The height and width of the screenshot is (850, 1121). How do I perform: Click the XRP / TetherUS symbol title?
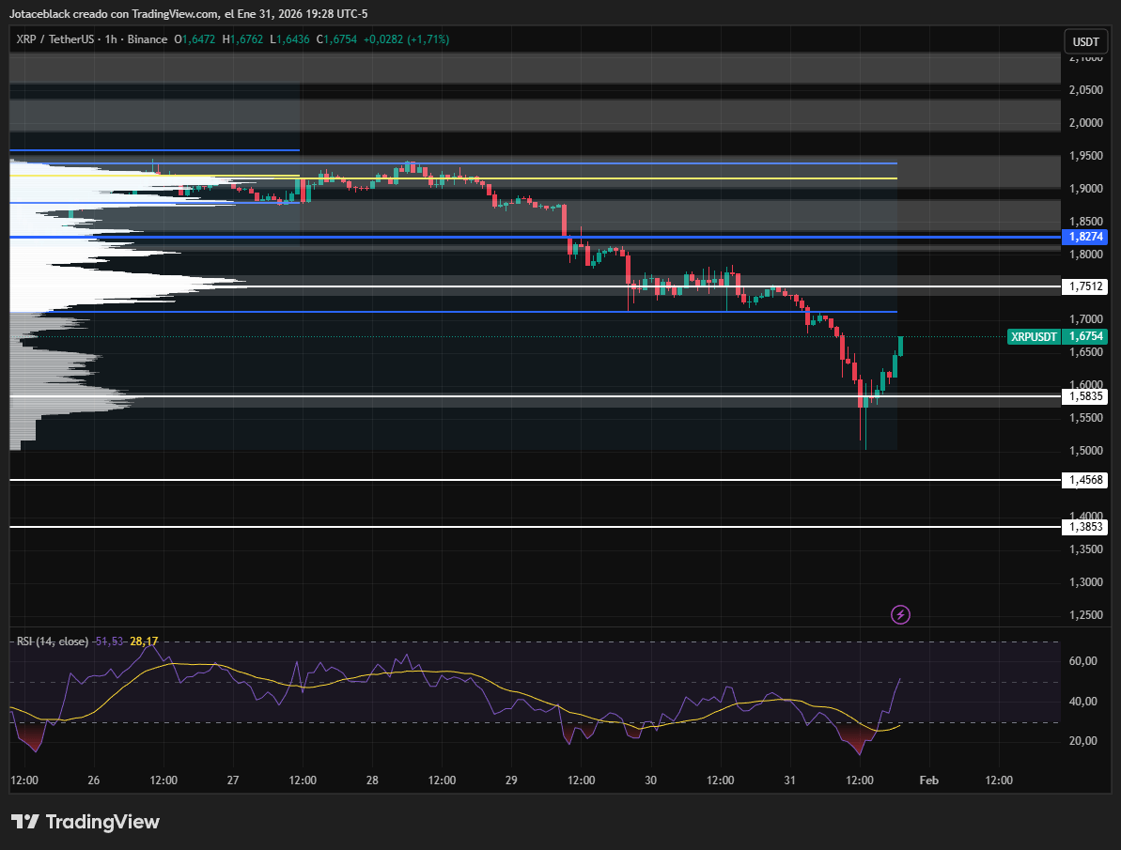[x=55, y=39]
